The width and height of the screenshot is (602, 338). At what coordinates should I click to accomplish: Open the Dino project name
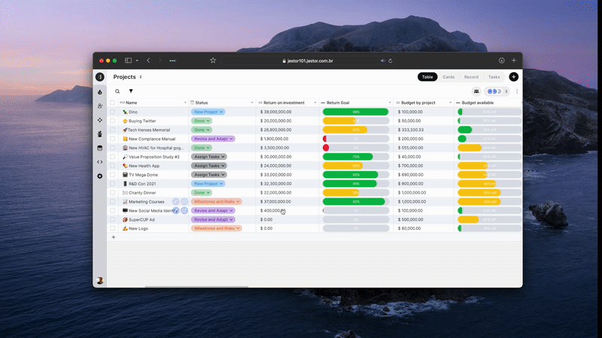(133, 112)
